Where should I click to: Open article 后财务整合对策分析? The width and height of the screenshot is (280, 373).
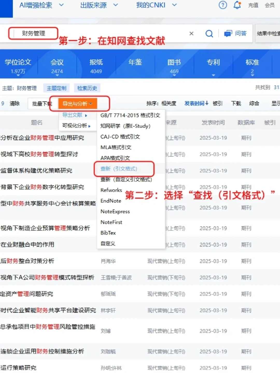pos(27,261)
